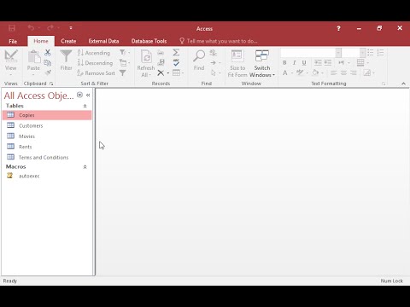Open the More records options dropdown
The width and height of the screenshot is (410, 307).
pyautogui.click(x=179, y=73)
